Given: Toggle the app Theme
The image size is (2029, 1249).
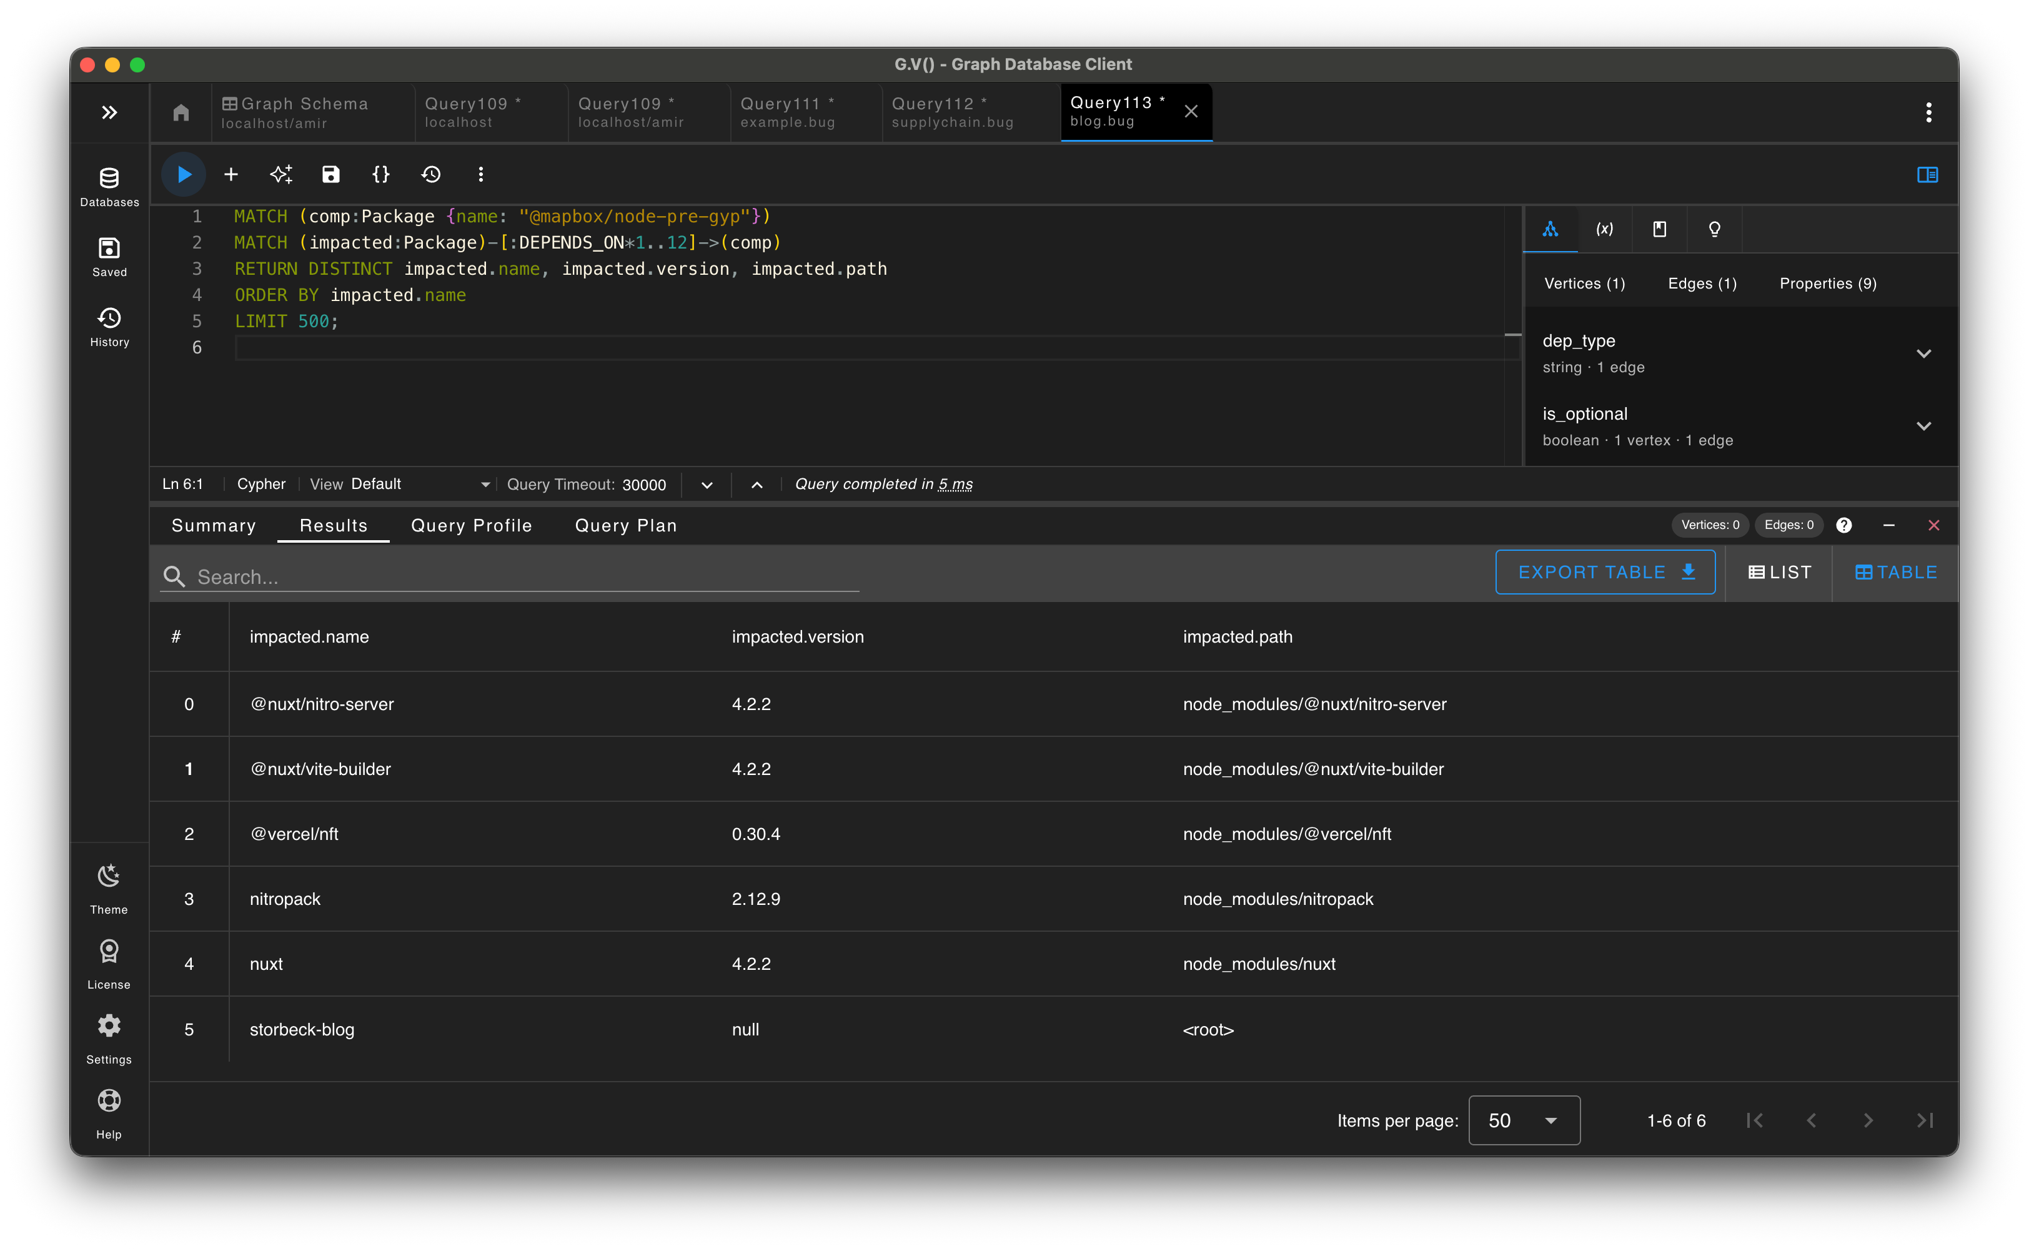Looking at the screenshot, I should [x=108, y=887].
